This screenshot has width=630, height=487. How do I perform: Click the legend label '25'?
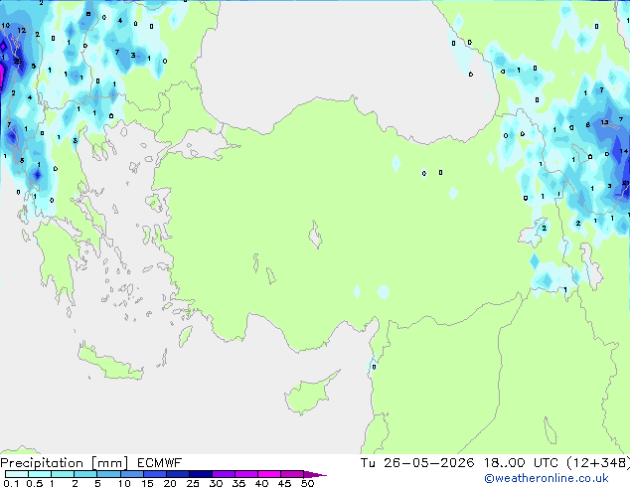click(193, 483)
